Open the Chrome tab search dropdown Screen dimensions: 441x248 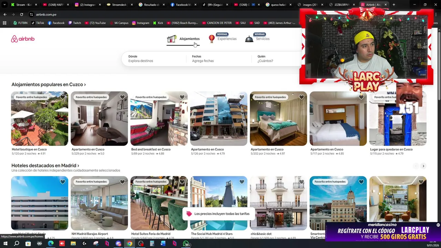(x=4, y=5)
